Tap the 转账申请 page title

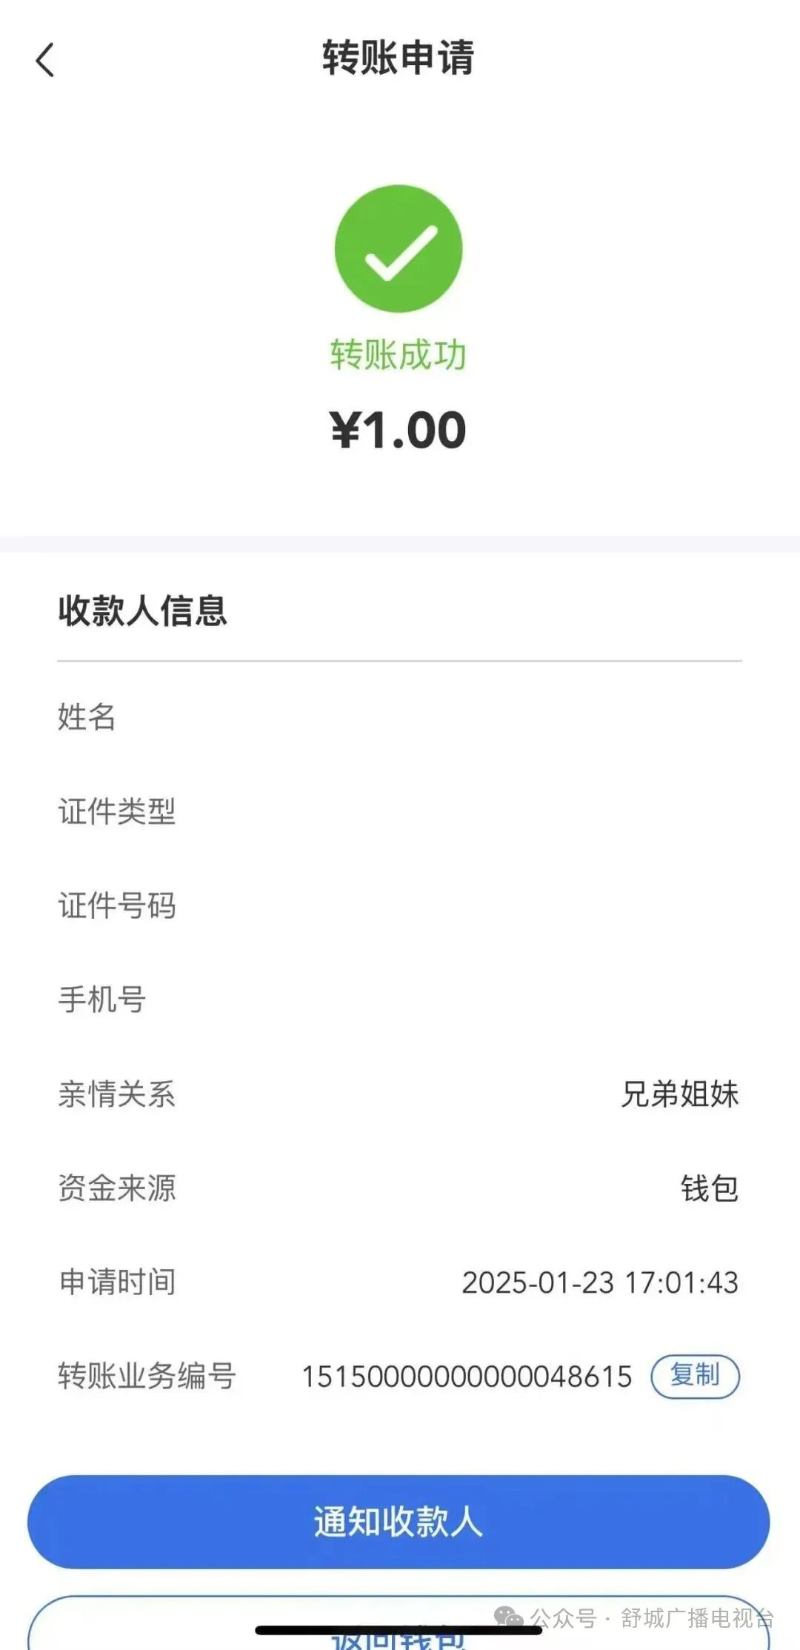click(x=399, y=58)
